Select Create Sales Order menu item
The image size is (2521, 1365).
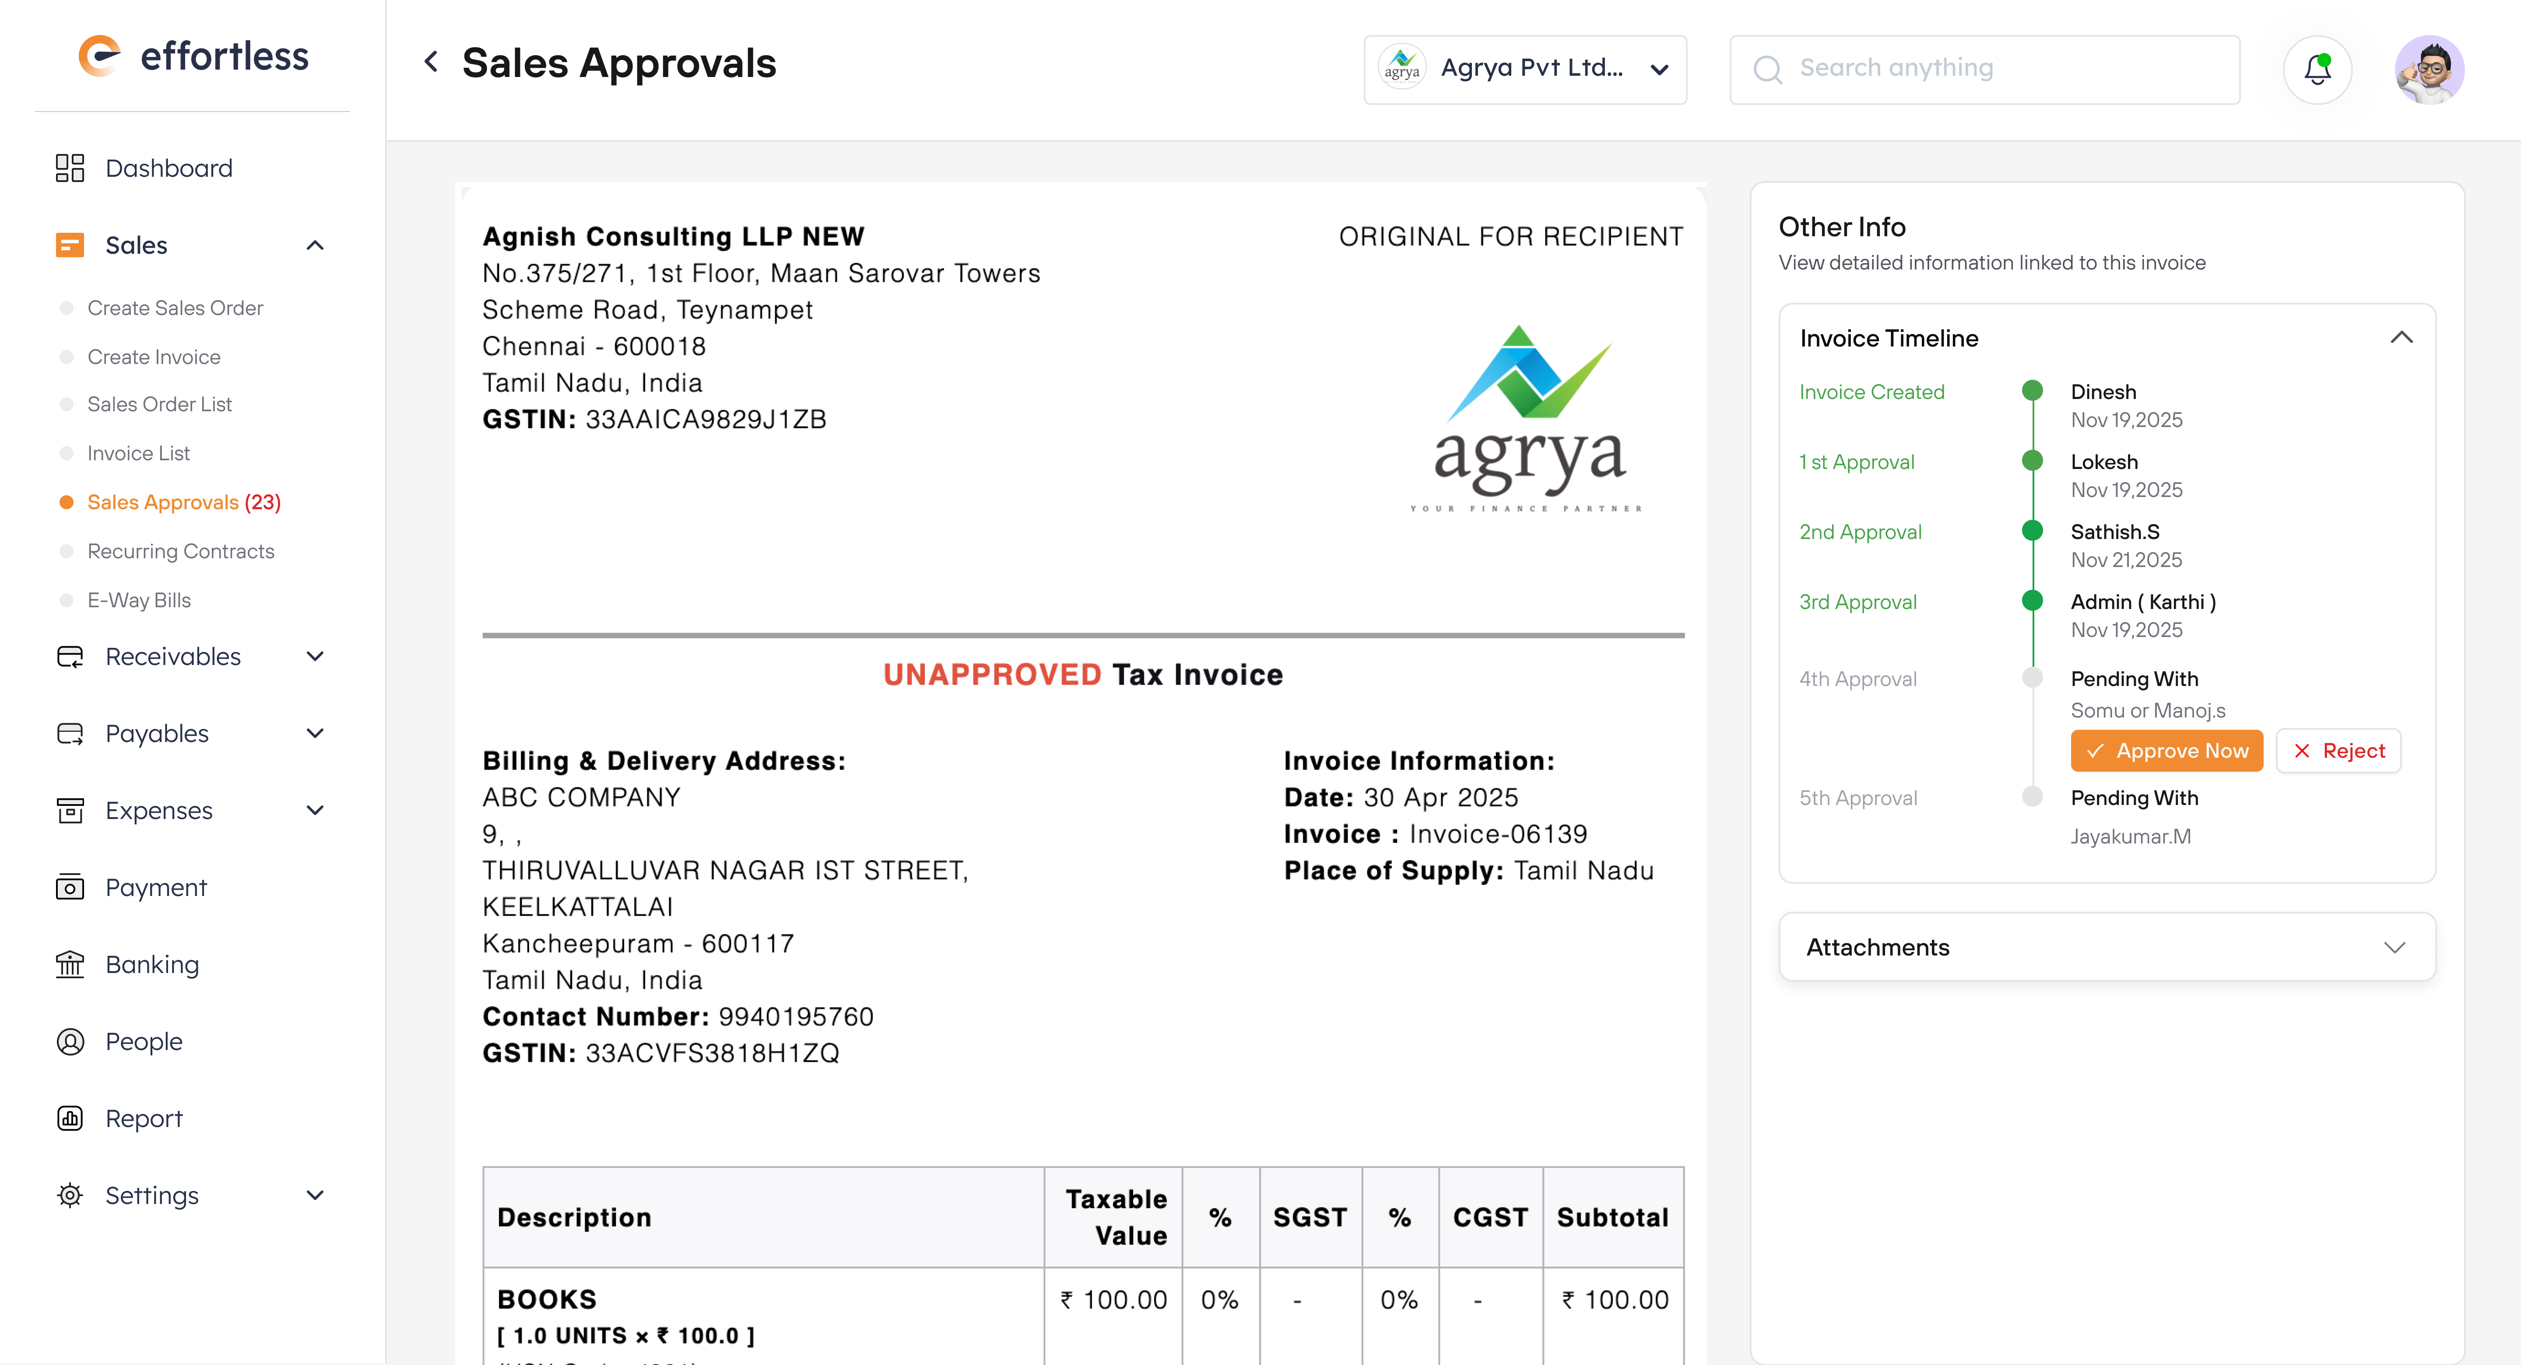pyautogui.click(x=174, y=308)
